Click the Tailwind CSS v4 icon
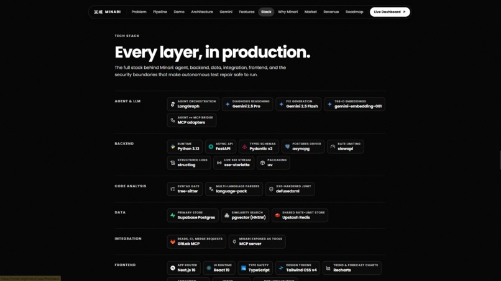The width and height of the screenshot is (501, 281). click(281, 268)
